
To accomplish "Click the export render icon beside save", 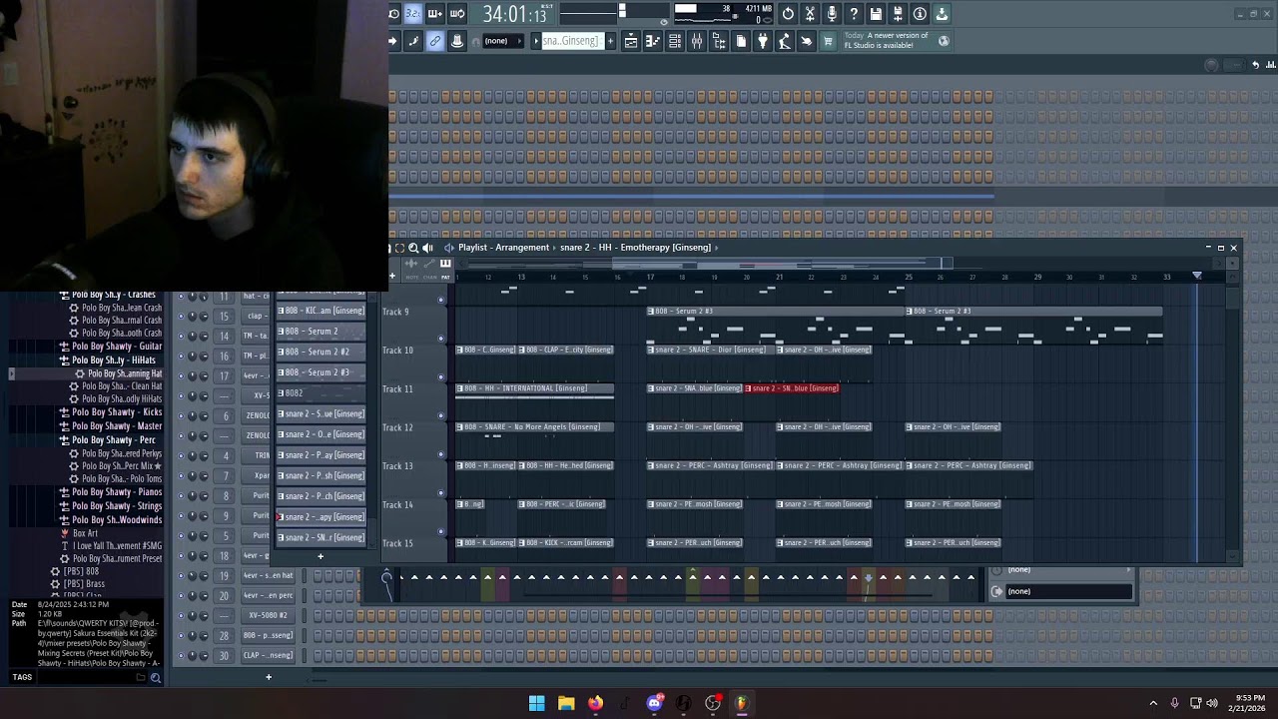I will (898, 14).
